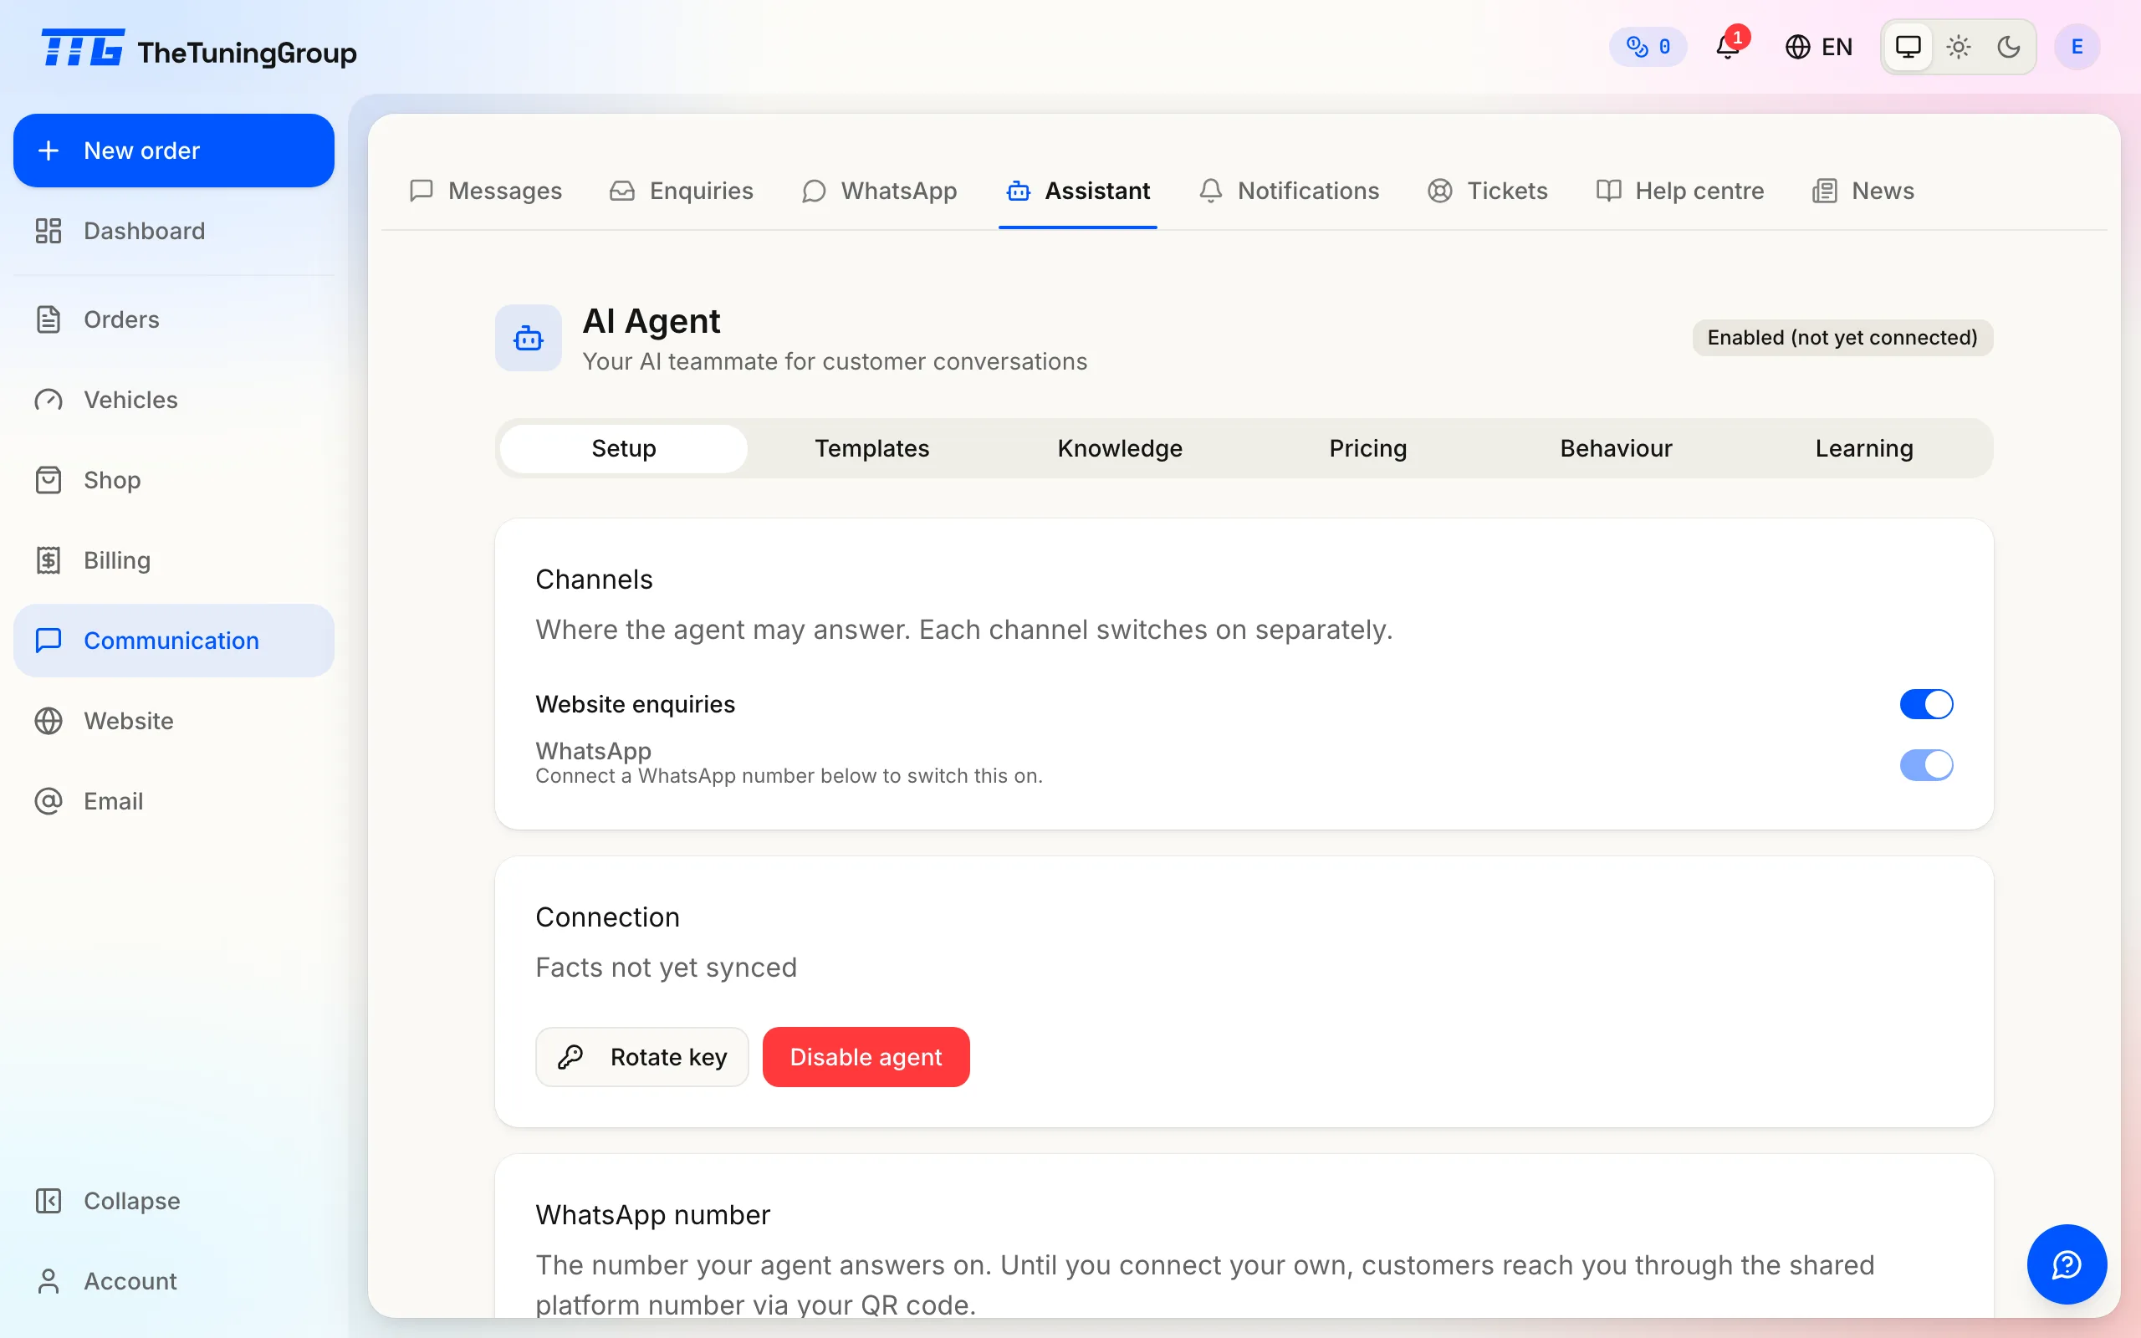Select the Assistant tab
The height and width of the screenshot is (1338, 2141).
coord(1077,191)
